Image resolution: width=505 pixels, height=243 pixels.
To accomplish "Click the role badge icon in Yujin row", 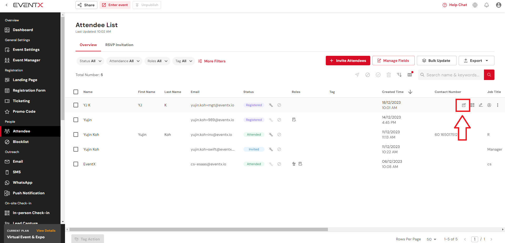I will [x=294, y=120].
